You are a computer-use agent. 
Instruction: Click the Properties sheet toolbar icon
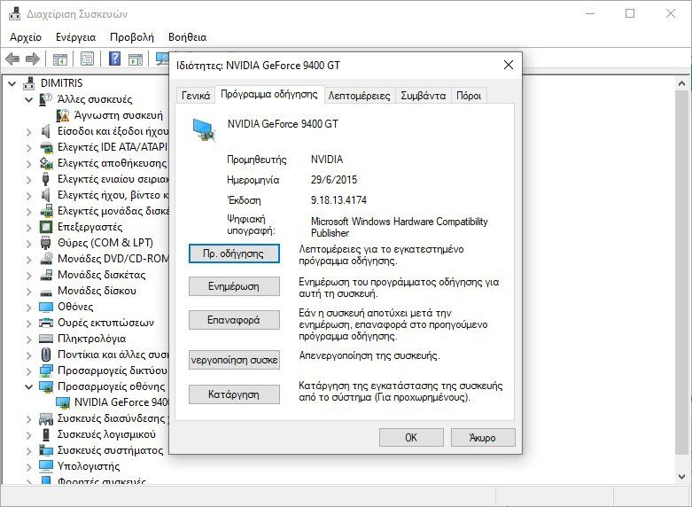(87, 58)
